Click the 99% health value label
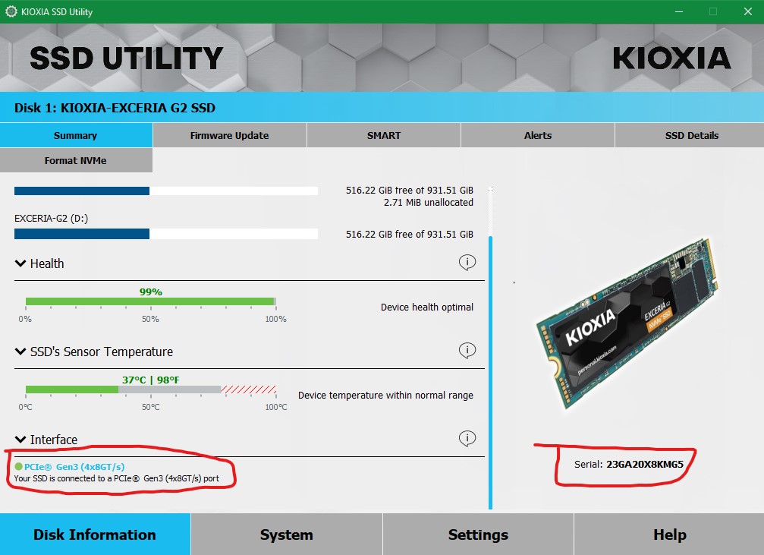764x555 pixels. click(150, 292)
